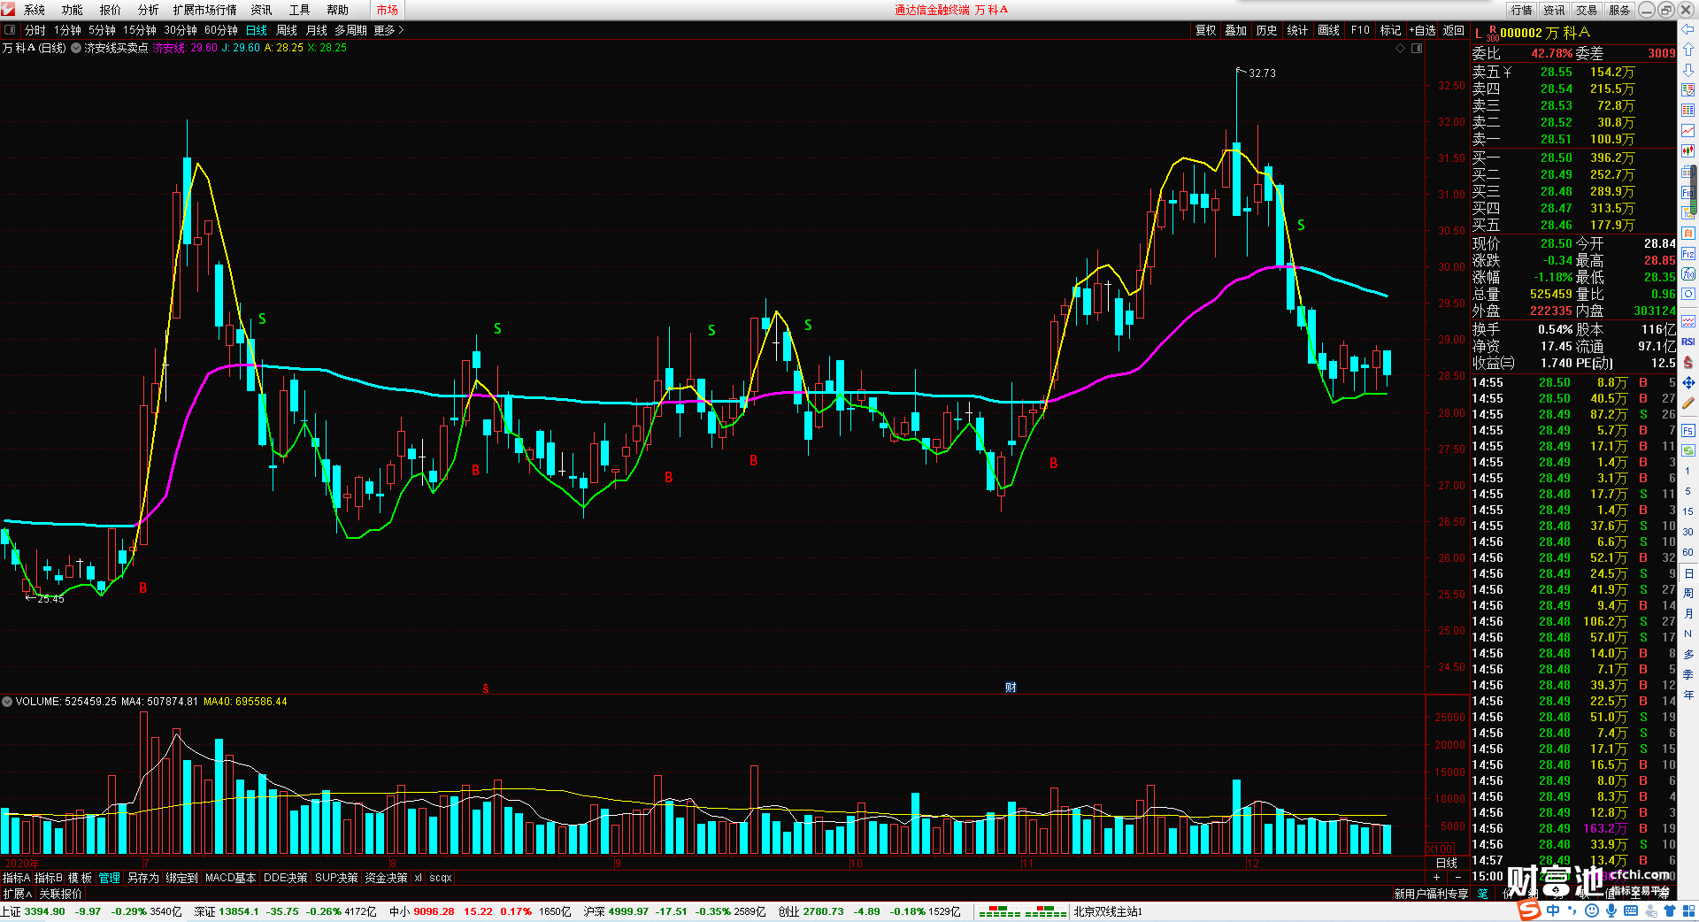The height and width of the screenshot is (922, 1699).
Task: Switch to 1-minute period in sidebar
Action: 1687,471
